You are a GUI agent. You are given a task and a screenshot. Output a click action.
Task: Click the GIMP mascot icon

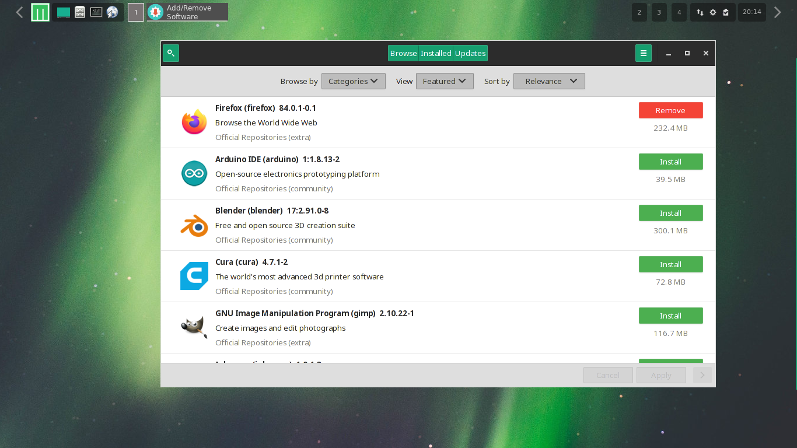(194, 327)
